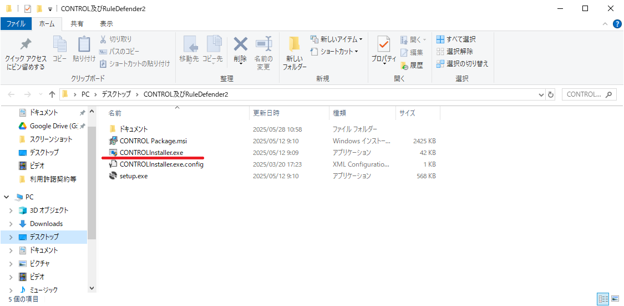This screenshot has height=306, width=624.
Task: Open the Share ribbon tab
Action: pyautogui.click(x=77, y=24)
